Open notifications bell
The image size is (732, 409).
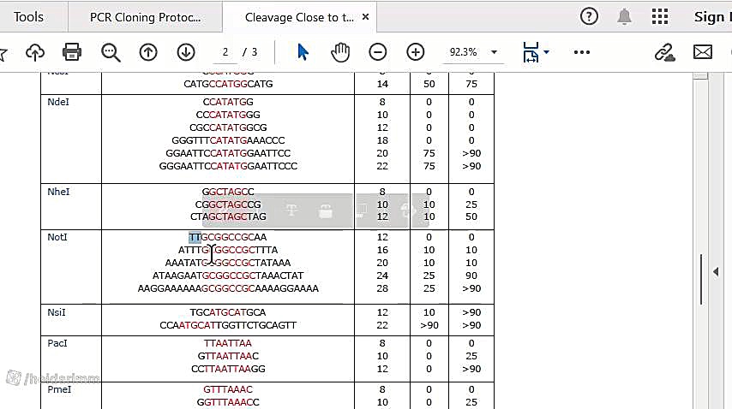624,17
